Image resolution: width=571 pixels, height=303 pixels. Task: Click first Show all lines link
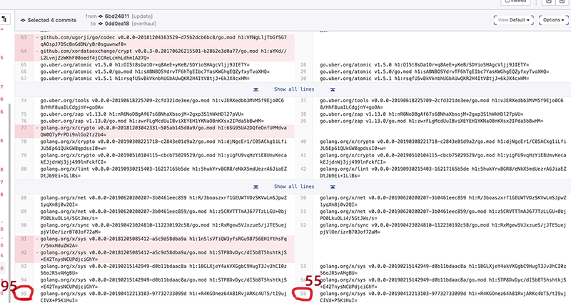pyautogui.click(x=294, y=89)
